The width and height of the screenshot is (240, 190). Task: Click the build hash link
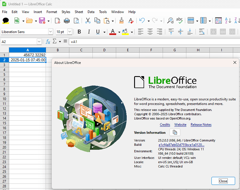(181, 145)
